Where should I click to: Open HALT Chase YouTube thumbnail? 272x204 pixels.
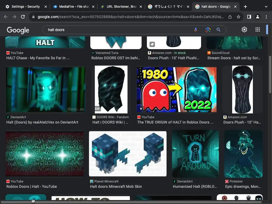45,42
